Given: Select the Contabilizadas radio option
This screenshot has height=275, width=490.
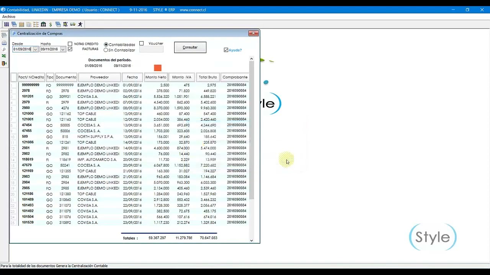Looking at the screenshot, I should [x=106, y=45].
